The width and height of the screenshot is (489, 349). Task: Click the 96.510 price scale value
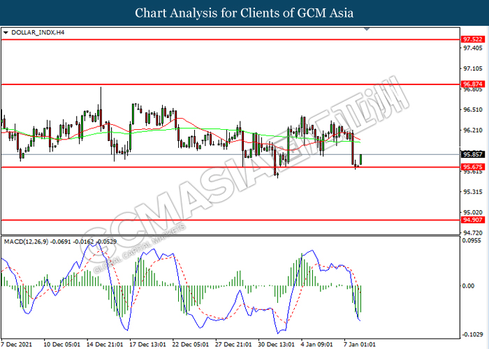tap(472, 110)
